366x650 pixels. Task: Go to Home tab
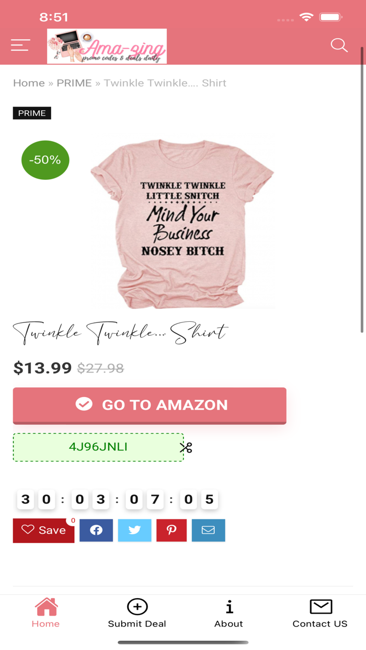45,612
